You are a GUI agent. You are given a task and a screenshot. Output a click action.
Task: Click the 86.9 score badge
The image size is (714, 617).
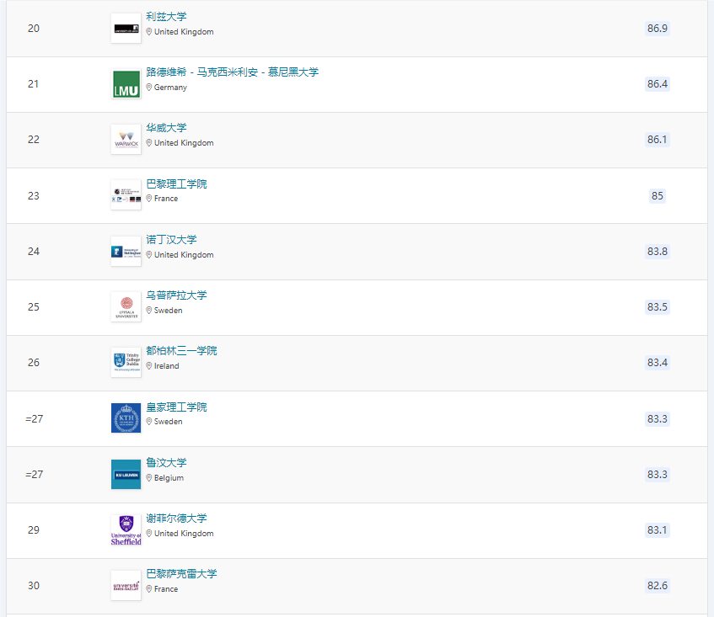(x=657, y=29)
